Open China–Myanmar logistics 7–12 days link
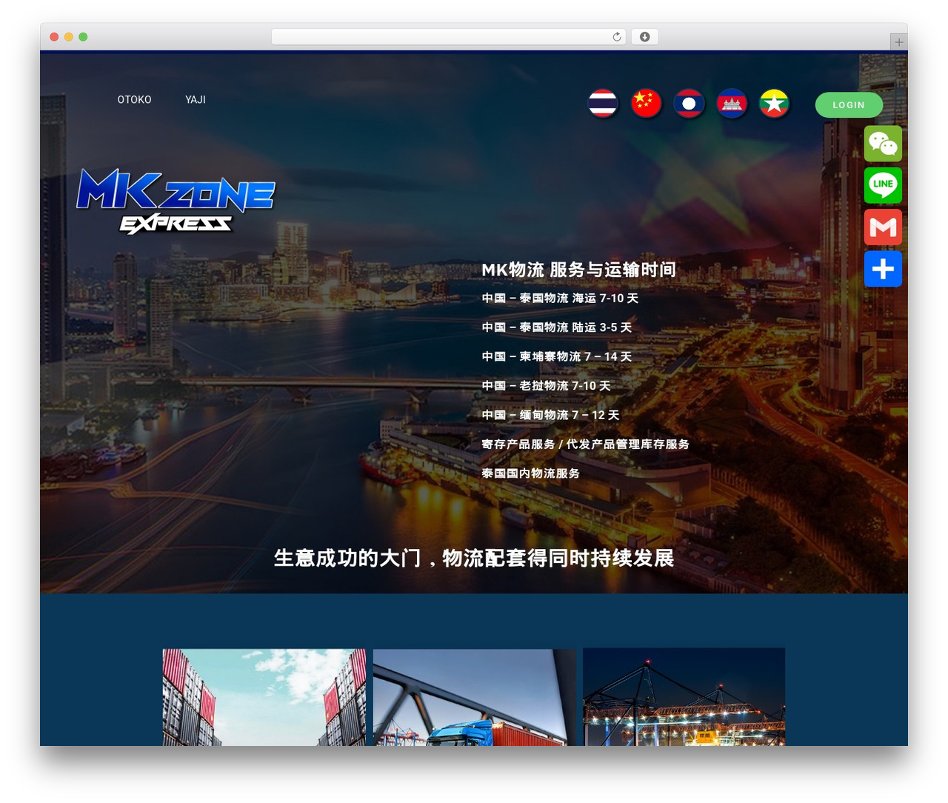The image size is (948, 803). pos(550,415)
